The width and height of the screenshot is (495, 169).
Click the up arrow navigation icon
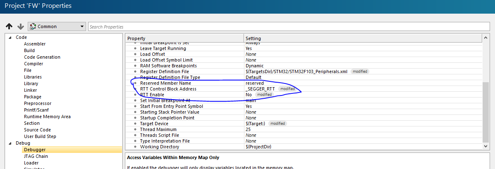[10, 26]
